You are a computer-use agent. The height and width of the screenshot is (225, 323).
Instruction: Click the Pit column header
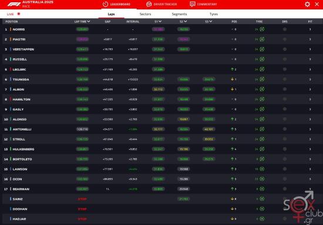tap(310, 22)
